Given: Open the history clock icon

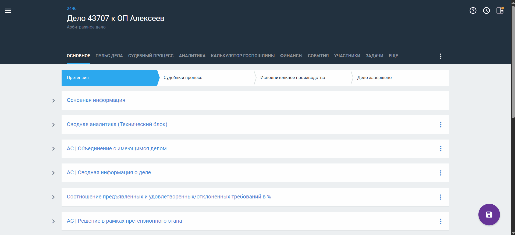Looking at the screenshot, I should (x=486, y=10).
